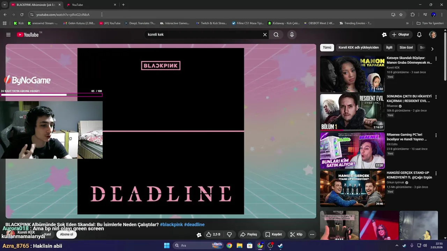Show more filter chips with right arrow
The image size is (447, 251).
(x=432, y=49)
